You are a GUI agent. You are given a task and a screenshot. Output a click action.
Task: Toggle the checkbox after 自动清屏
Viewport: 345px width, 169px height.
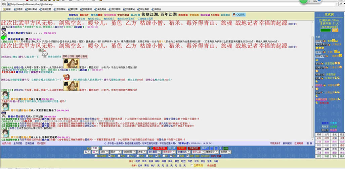pos(110,156)
